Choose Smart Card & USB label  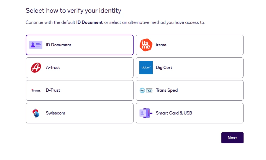(x=174, y=113)
